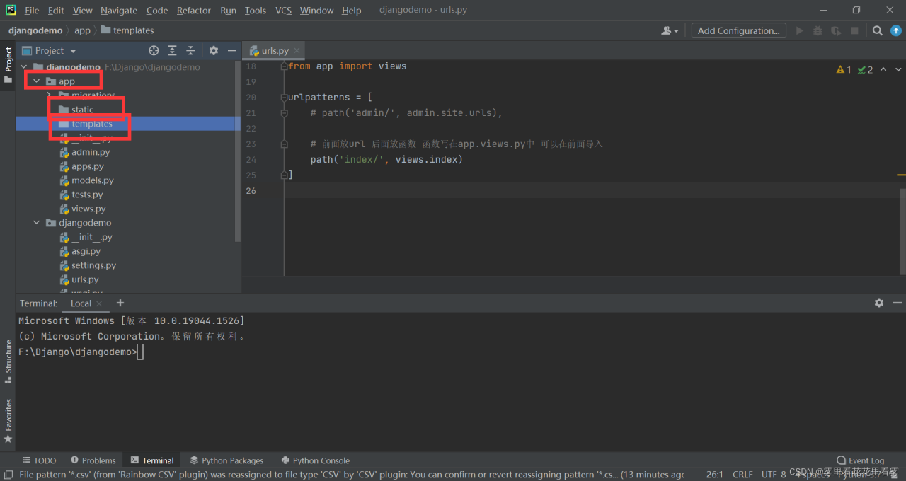Open models.py in project tree

(92, 180)
